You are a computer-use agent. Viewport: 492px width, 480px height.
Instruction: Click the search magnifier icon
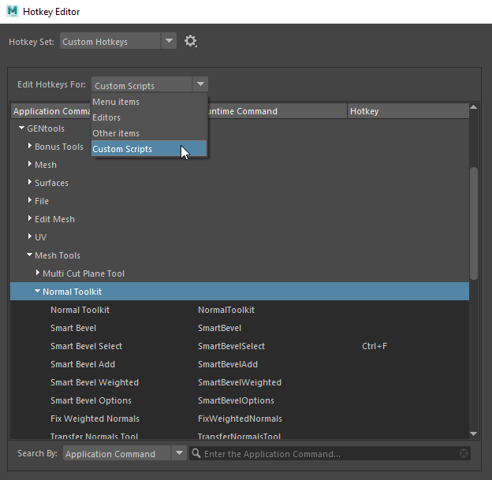point(196,453)
